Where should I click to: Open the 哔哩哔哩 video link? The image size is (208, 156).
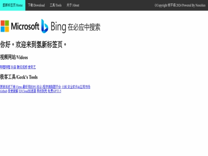[x=5, y=67]
